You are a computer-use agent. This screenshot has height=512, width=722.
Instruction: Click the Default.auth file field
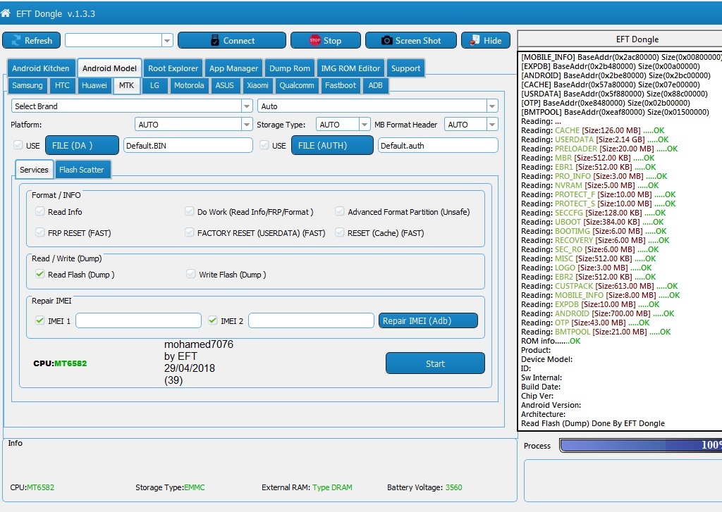[x=438, y=145]
